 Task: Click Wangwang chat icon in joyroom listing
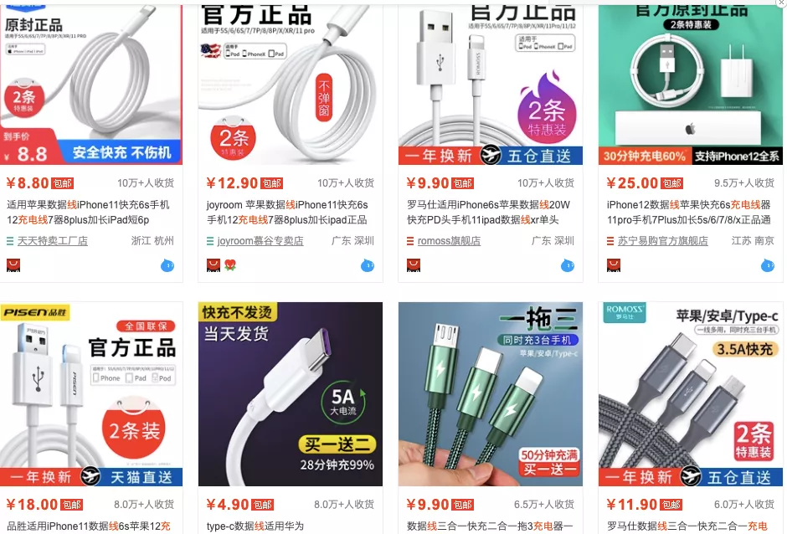click(x=368, y=265)
